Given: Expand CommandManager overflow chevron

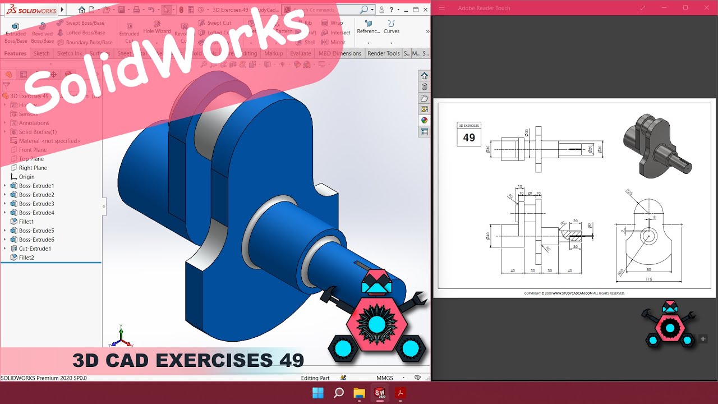Looking at the screenshot, I should (427, 31).
